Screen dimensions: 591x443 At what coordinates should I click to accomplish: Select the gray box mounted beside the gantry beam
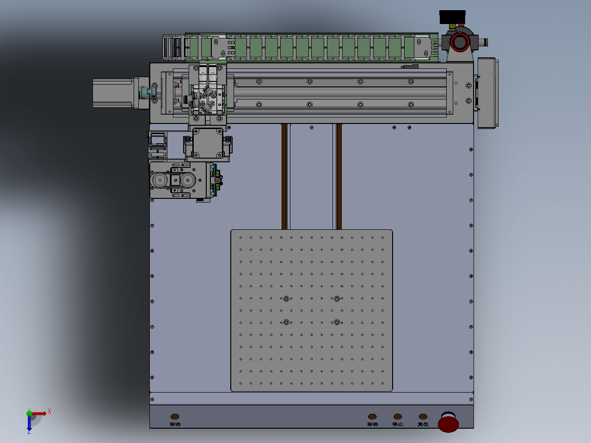[487, 93]
